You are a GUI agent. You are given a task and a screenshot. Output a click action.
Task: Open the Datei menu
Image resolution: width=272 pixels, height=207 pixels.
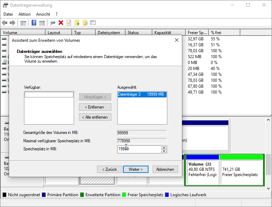8,14
